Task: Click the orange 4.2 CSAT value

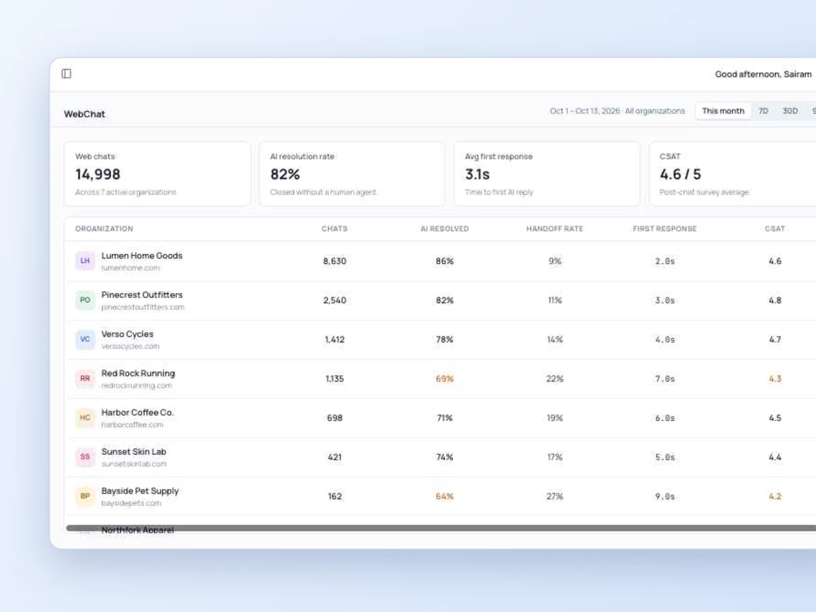Action: click(x=775, y=496)
